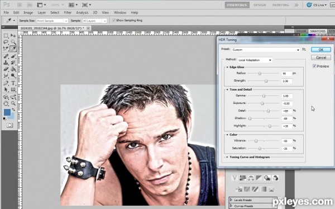Image resolution: width=335 pixels, height=209 pixels.
Task: Toggle Quick Mask mode
Action: [9, 125]
